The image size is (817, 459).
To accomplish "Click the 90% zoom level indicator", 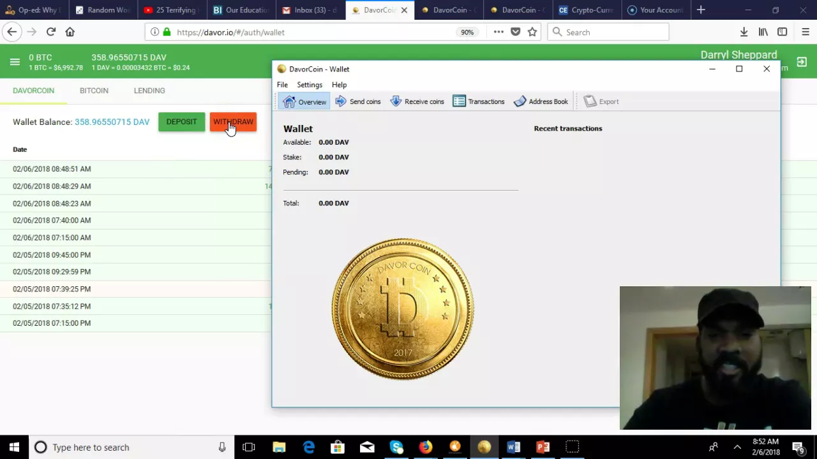I will coord(467,33).
